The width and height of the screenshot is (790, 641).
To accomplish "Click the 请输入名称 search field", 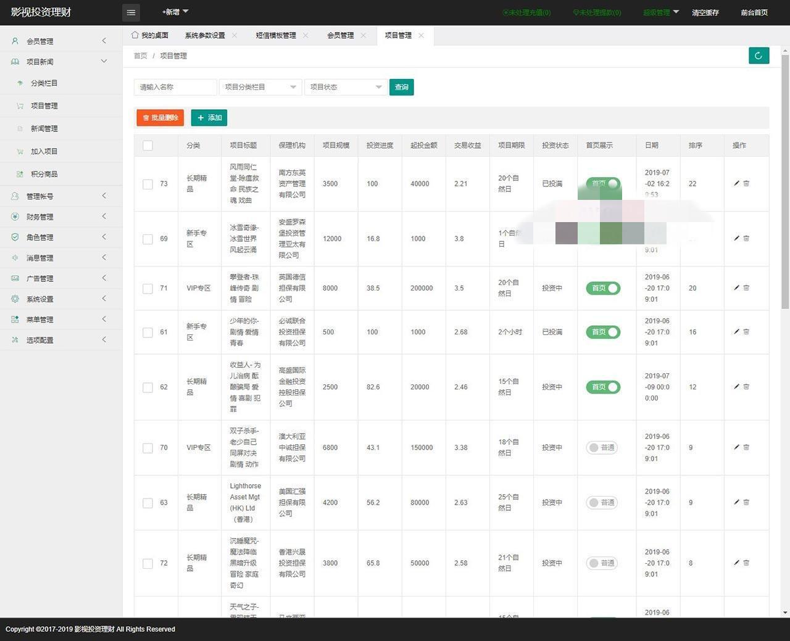I will point(175,87).
